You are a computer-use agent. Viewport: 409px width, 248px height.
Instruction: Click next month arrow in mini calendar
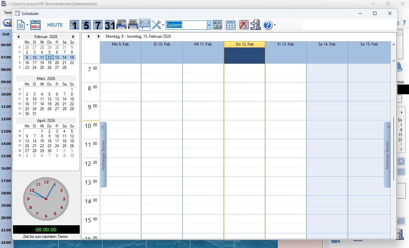[73, 37]
